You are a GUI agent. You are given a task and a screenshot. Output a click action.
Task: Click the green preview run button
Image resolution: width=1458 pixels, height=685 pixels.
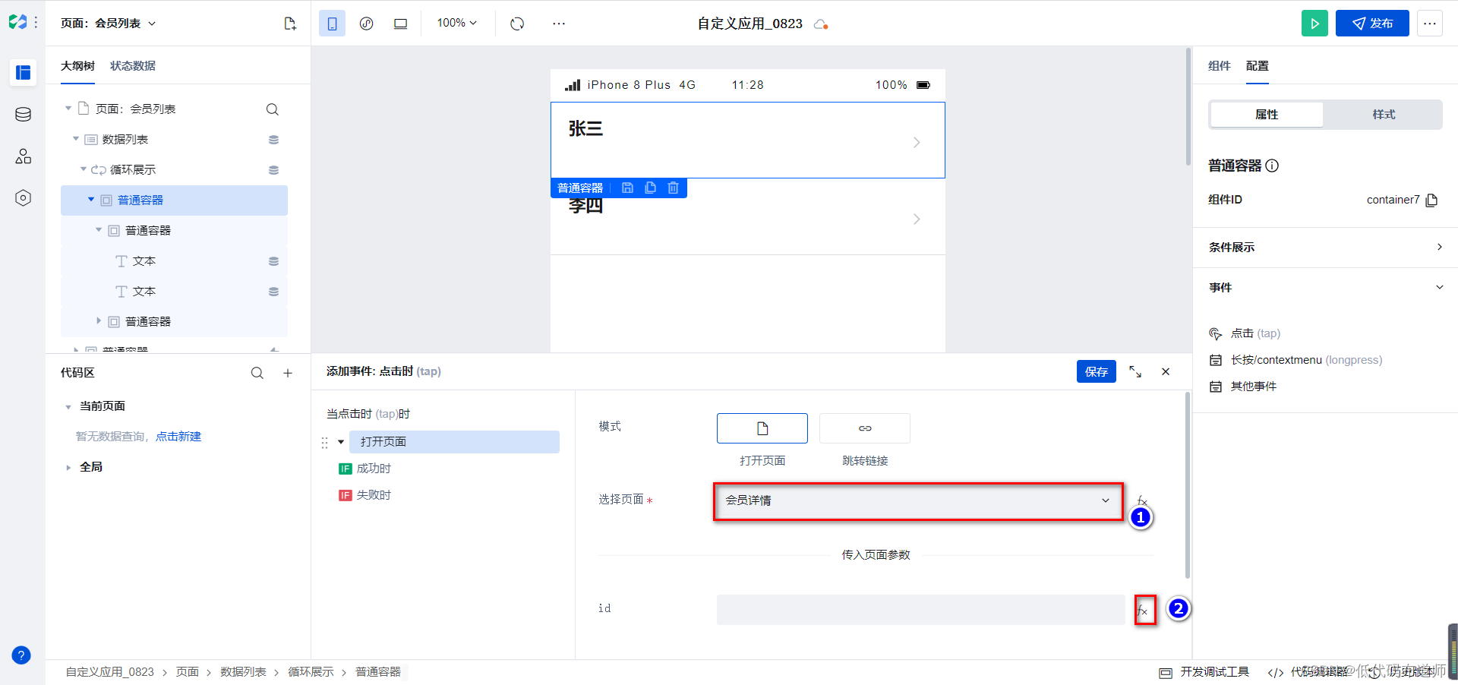pyautogui.click(x=1314, y=24)
